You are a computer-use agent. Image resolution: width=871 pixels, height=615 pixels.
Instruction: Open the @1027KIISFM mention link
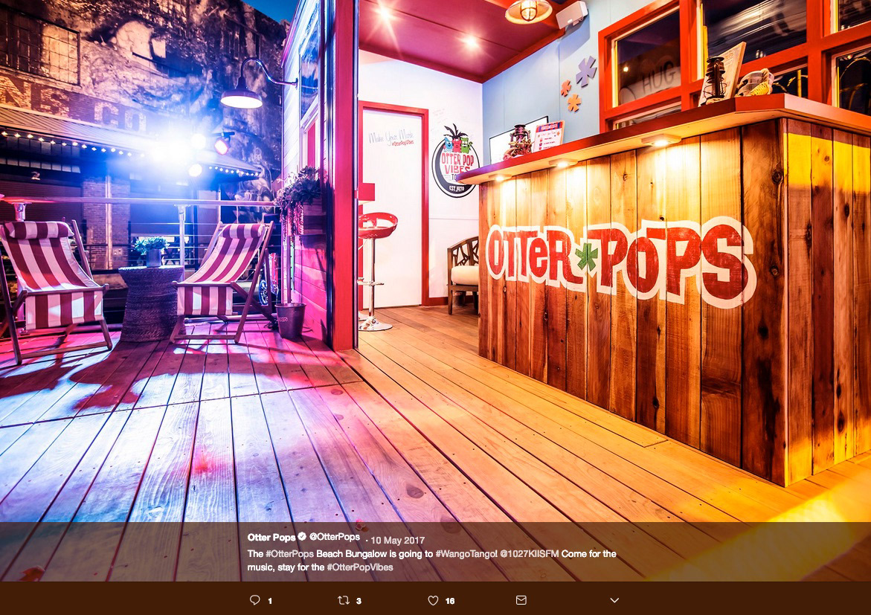[530, 553]
